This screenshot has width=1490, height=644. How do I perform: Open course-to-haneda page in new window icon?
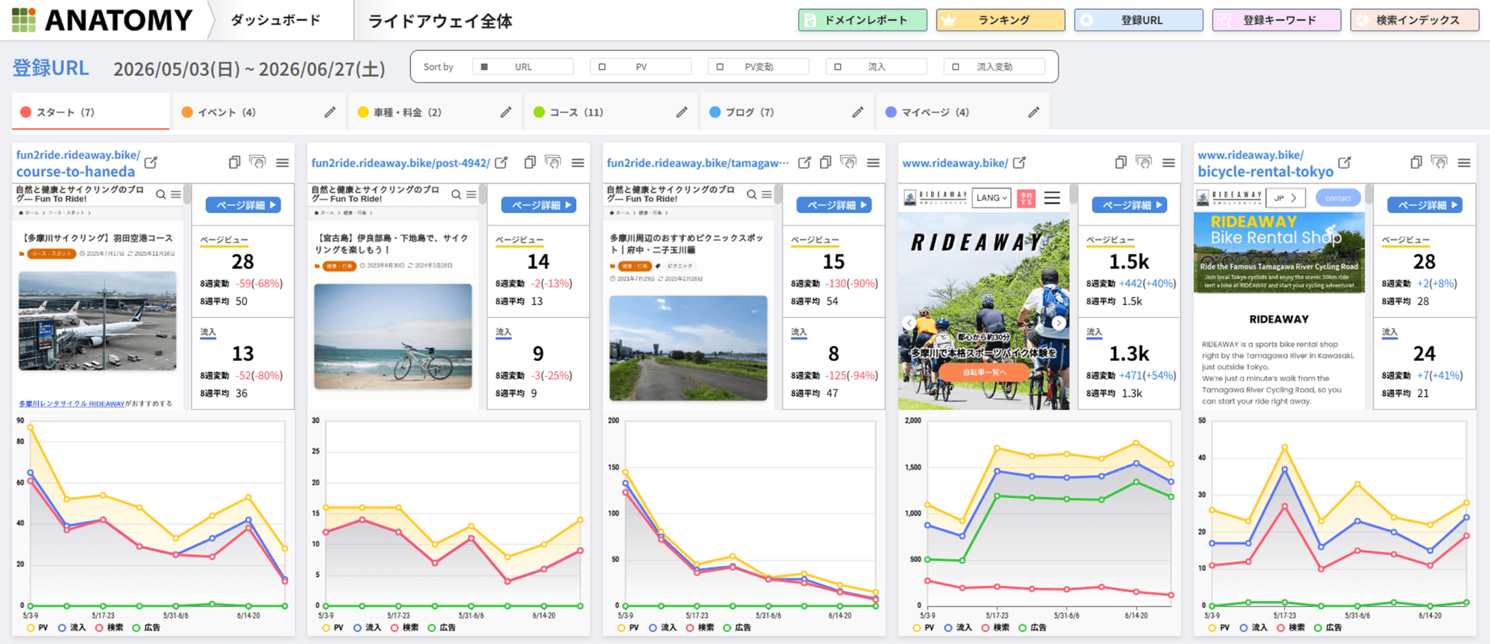click(151, 162)
